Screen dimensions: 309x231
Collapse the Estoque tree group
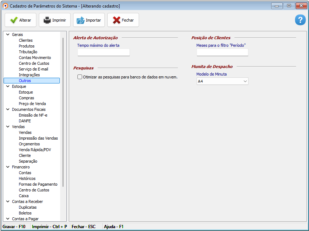click(8, 86)
